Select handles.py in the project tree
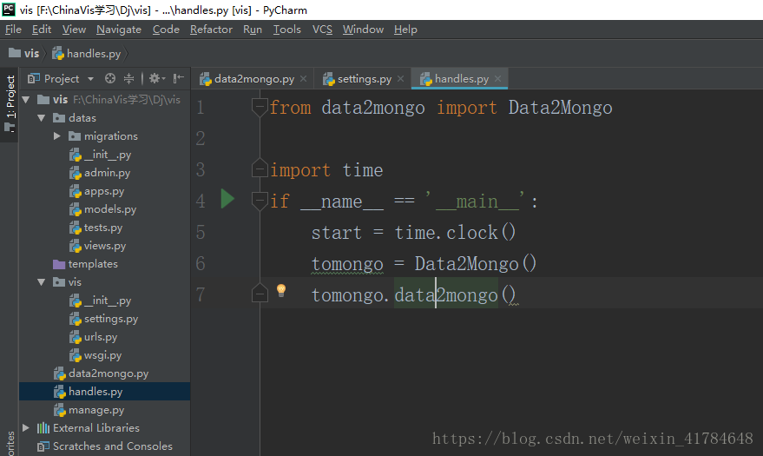763x456 pixels. coord(104,391)
